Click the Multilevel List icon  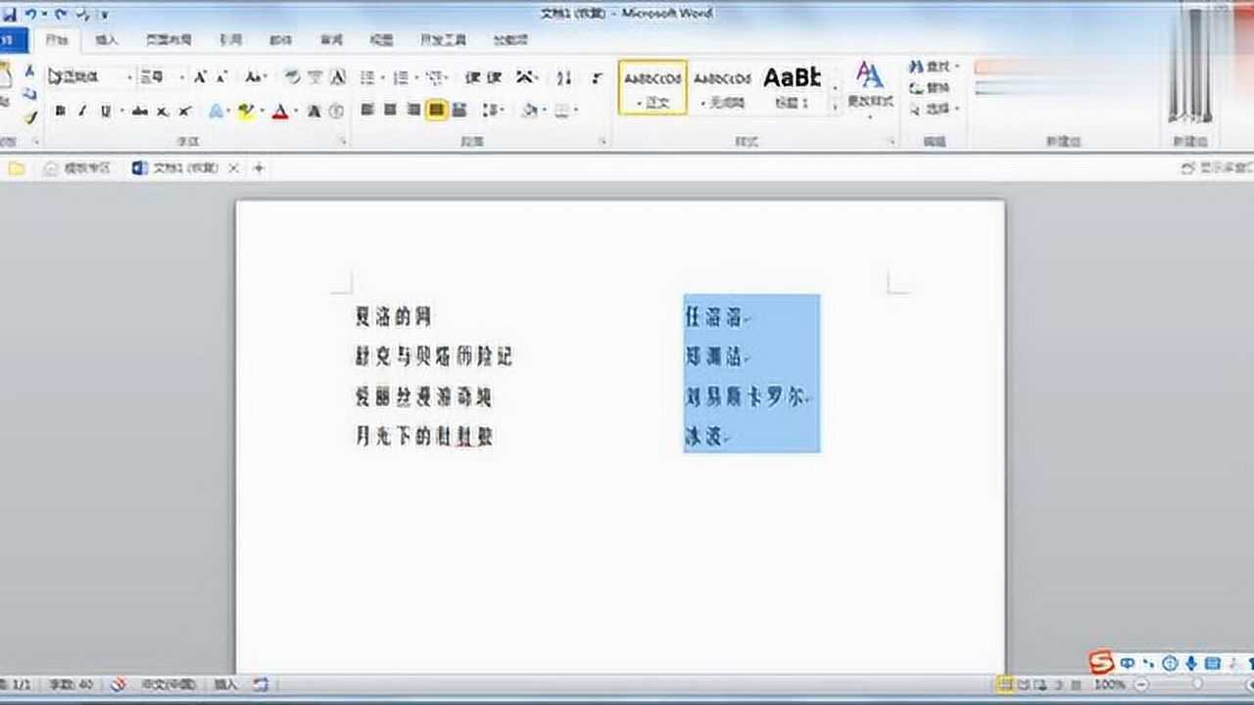(x=435, y=76)
